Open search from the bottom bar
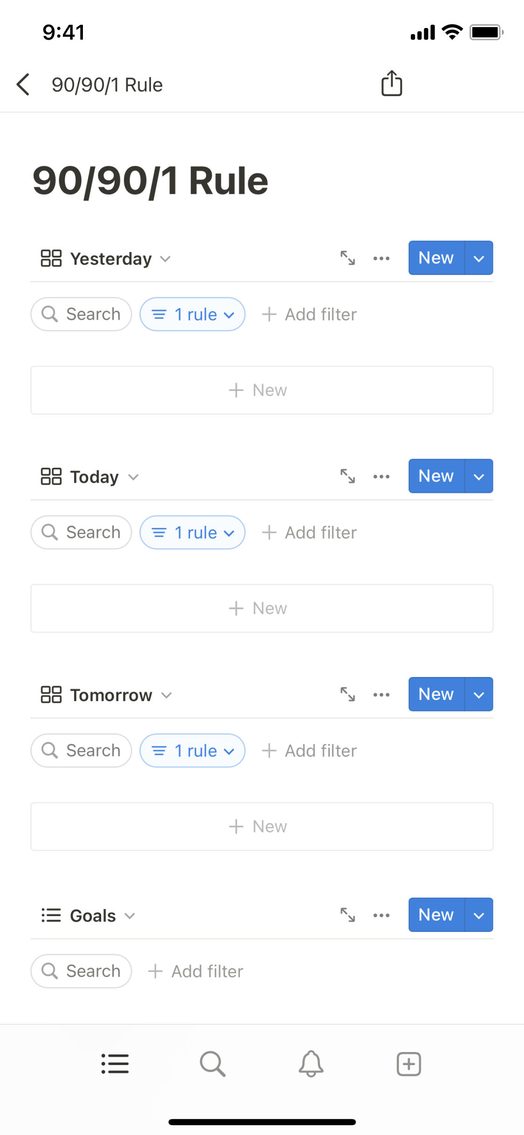Image resolution: width=524 pixels, height=1135 pixels. (212, 1064)
